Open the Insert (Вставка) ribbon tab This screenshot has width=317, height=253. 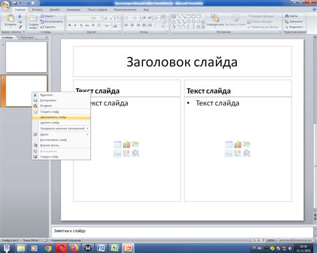click(x=37, y=9)
